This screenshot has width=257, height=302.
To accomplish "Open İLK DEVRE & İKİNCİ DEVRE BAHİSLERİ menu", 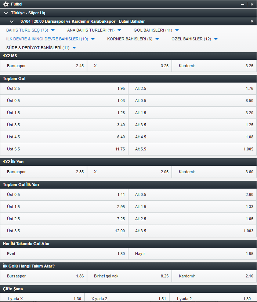I will pyautogui.click(x=50, y=39).
